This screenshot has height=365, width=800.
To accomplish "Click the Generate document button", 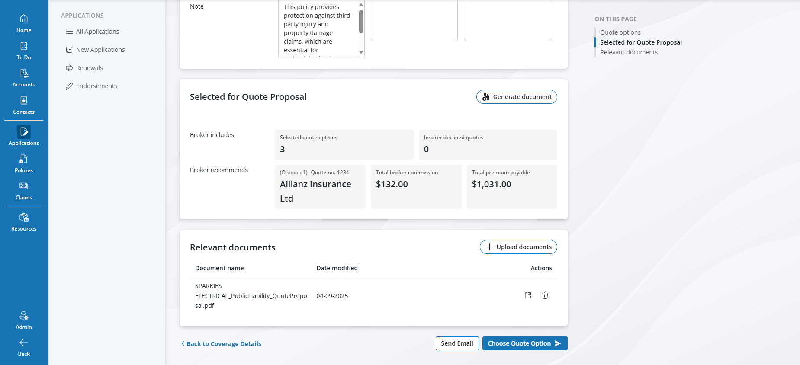I will (x=517, y=97).
